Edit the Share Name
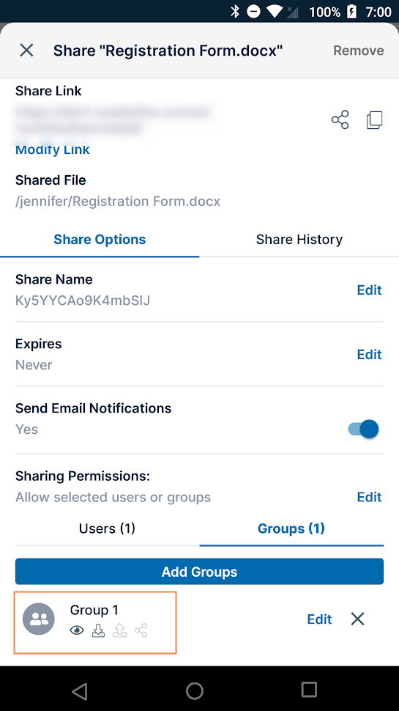399x711 pixels. coord(369,290)
